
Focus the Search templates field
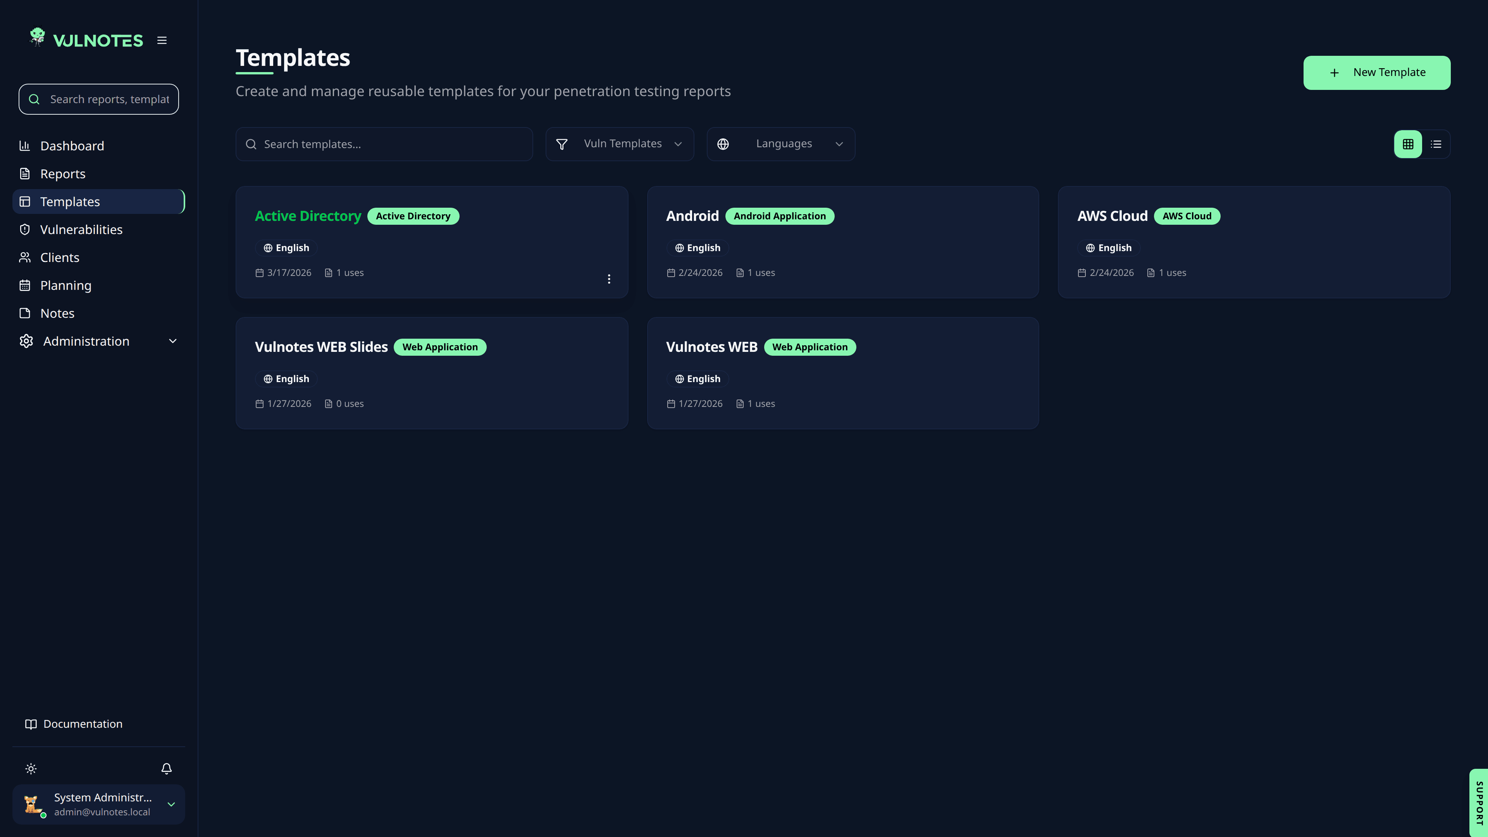point(384,144)
